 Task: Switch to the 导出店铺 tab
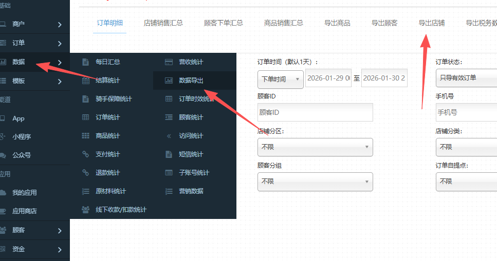[x=431, y=23]
